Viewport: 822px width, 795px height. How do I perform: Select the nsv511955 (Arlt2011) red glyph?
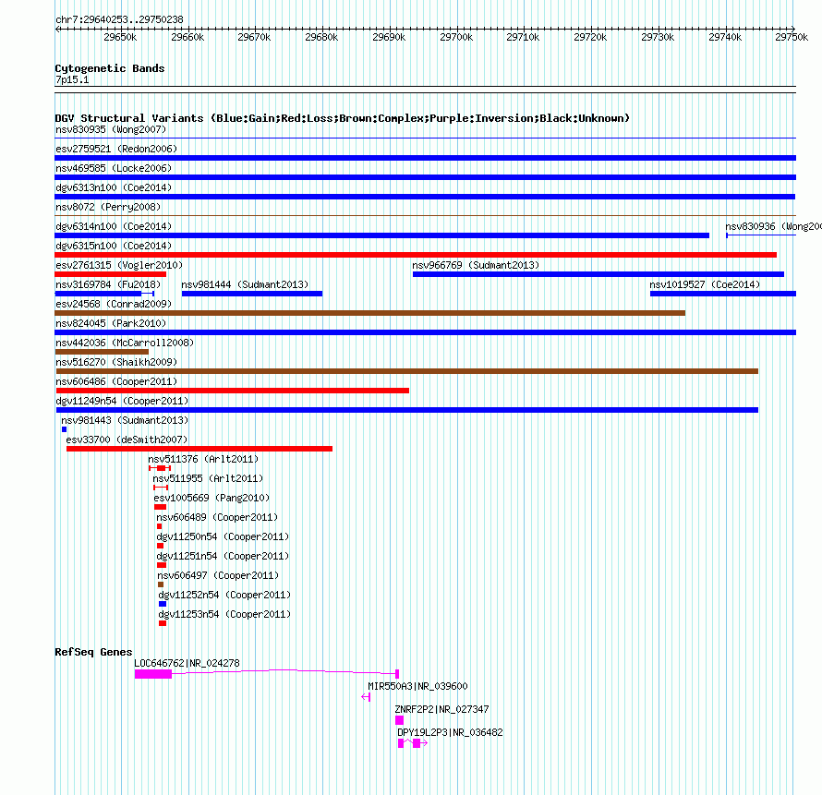(161, 488)
